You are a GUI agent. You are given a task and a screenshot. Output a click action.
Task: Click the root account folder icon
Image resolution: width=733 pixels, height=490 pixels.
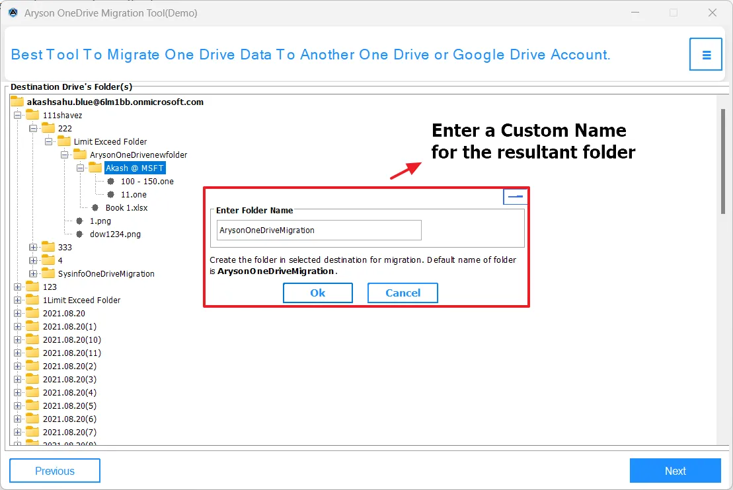click(17, 102)
